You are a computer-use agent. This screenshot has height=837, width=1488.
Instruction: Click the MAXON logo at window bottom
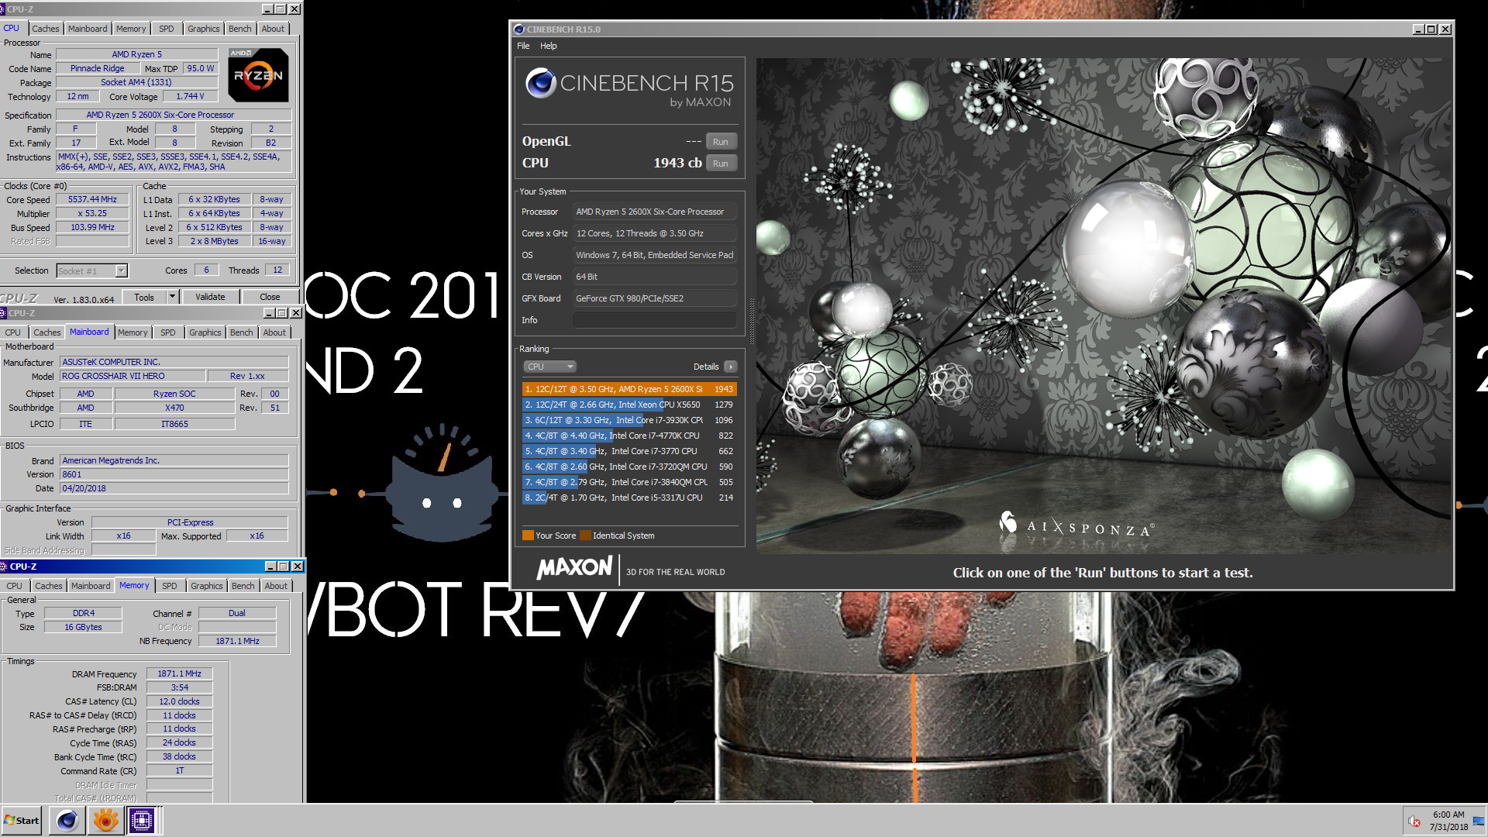tap(574, 568)
